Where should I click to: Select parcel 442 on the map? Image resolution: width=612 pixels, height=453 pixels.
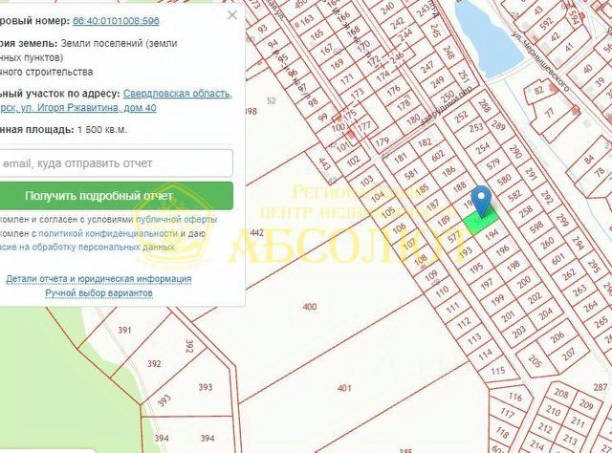pos(257,233)
